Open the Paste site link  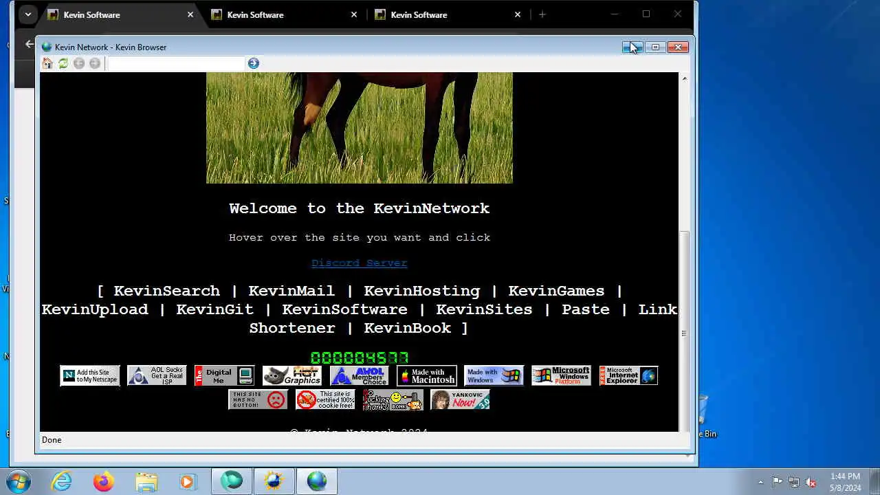click(x=586, y=309)
